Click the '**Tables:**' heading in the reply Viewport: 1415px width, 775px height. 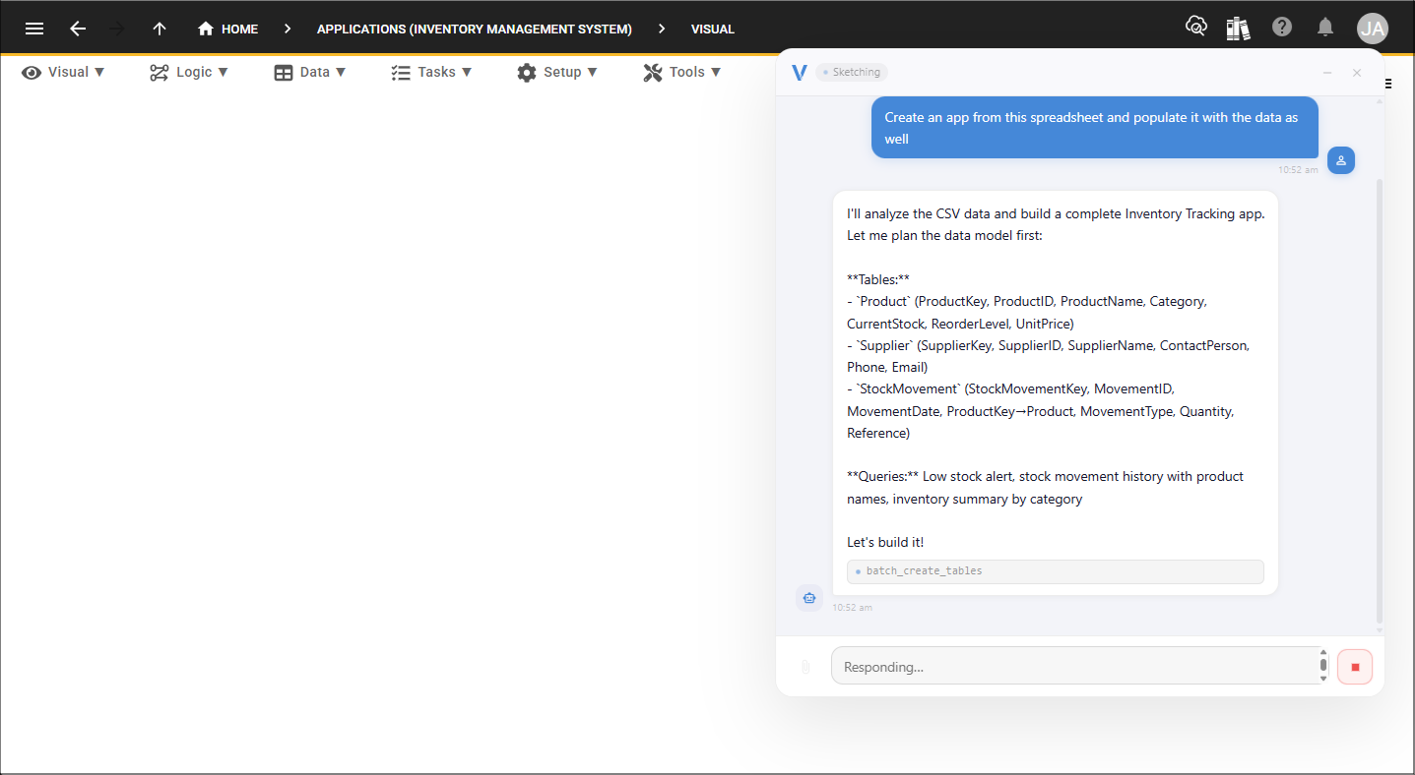tap(878, 279)
